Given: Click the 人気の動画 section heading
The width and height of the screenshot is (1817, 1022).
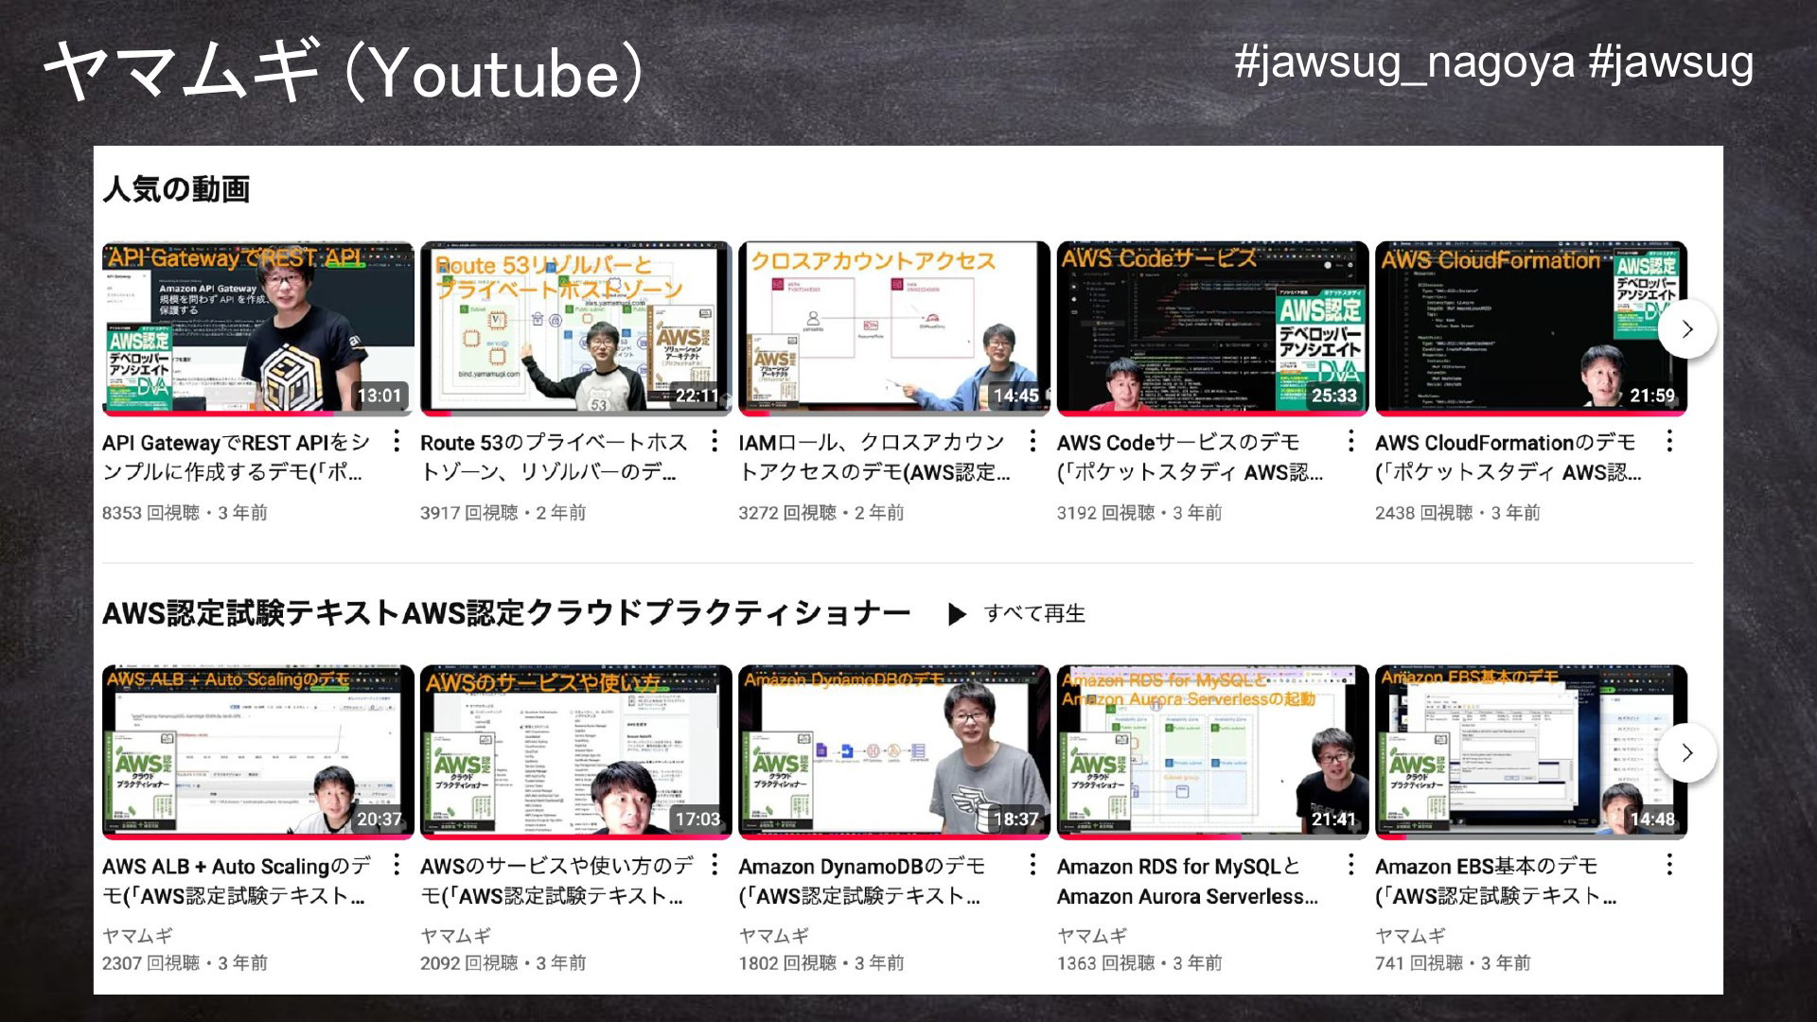Looking at the screenshot, I should point(176,189).
